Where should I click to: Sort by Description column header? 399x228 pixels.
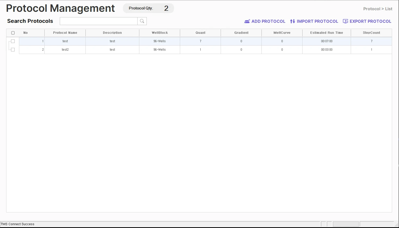tap(112, 33)
